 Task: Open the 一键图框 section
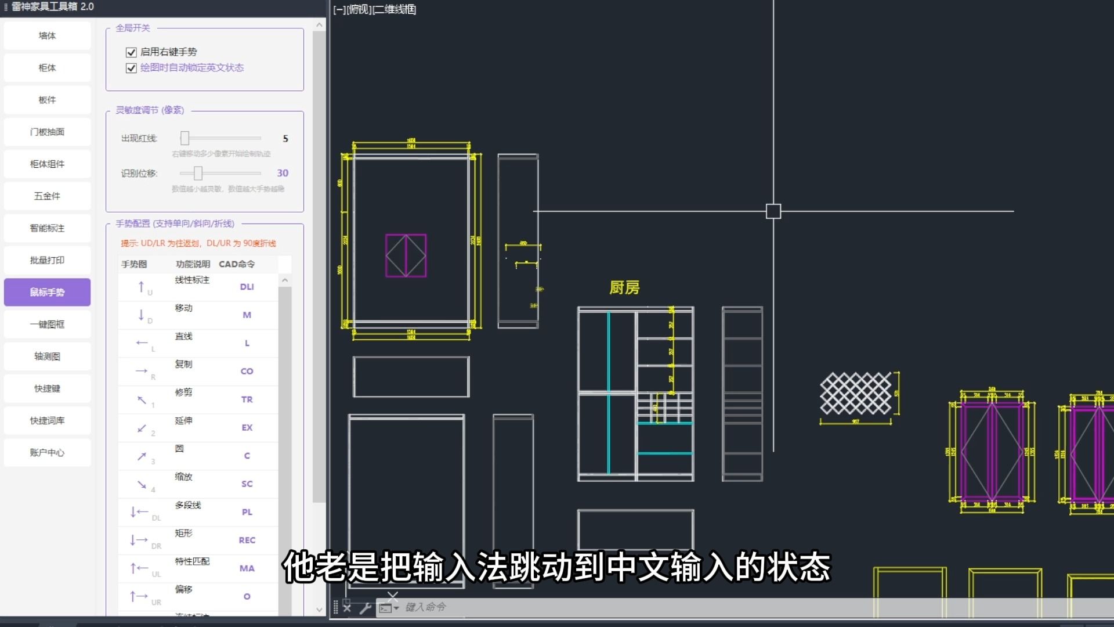pyautogui.click(x=47, y=325)
